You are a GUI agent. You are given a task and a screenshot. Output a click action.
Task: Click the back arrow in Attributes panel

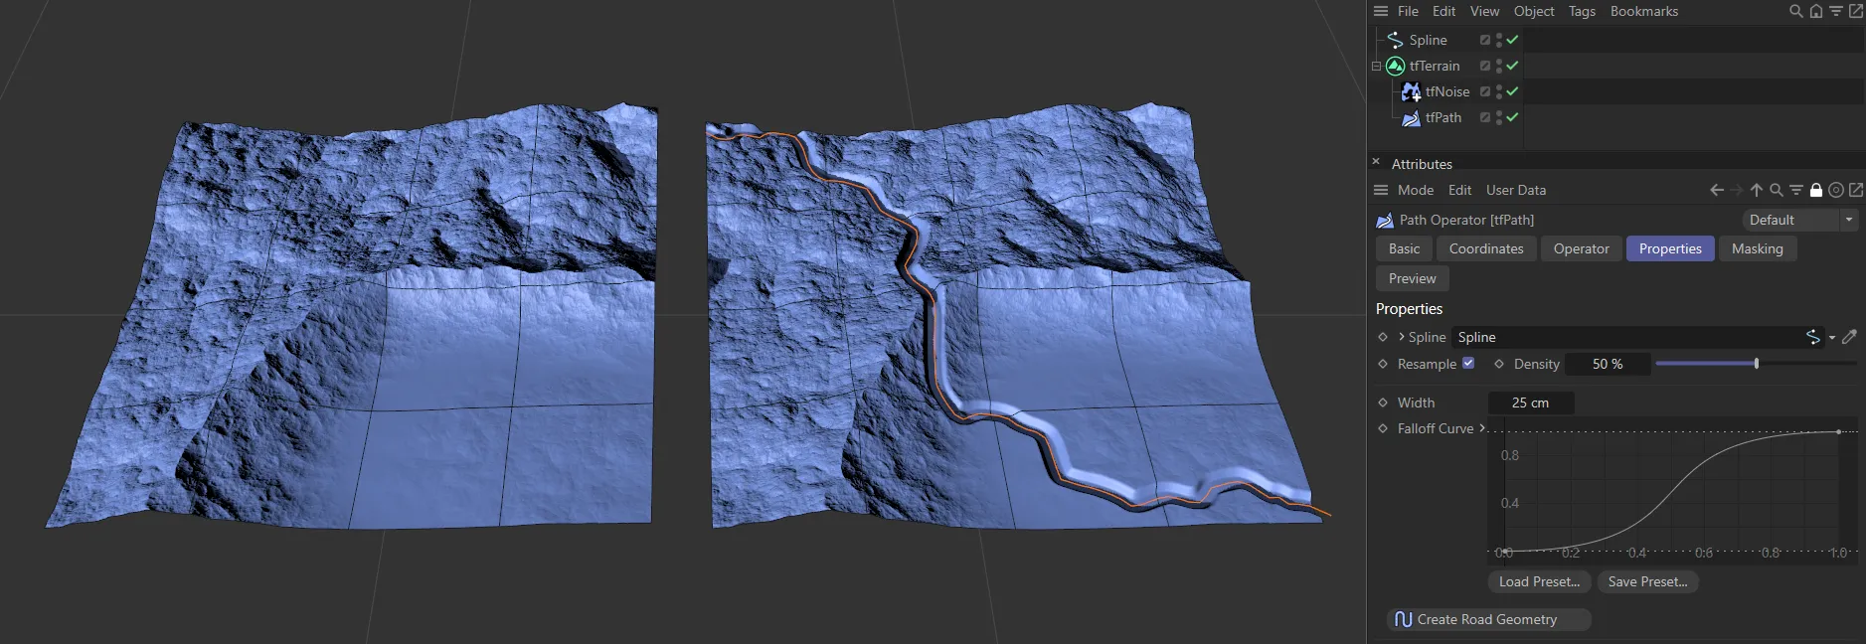[x=1717, y=190]
